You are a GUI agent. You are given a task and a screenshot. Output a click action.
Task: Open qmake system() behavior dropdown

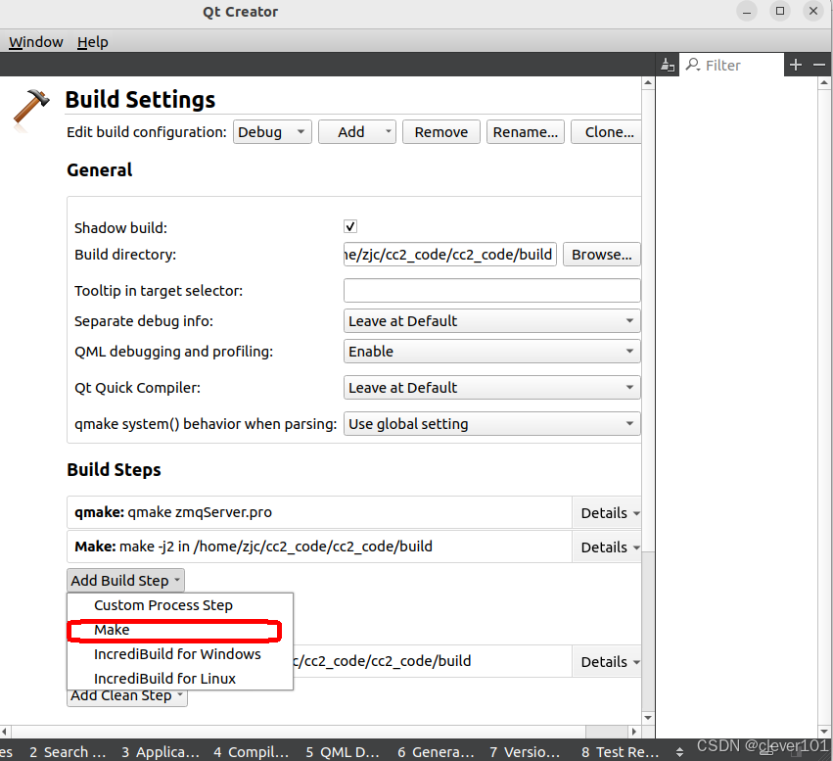pos(491,423)
